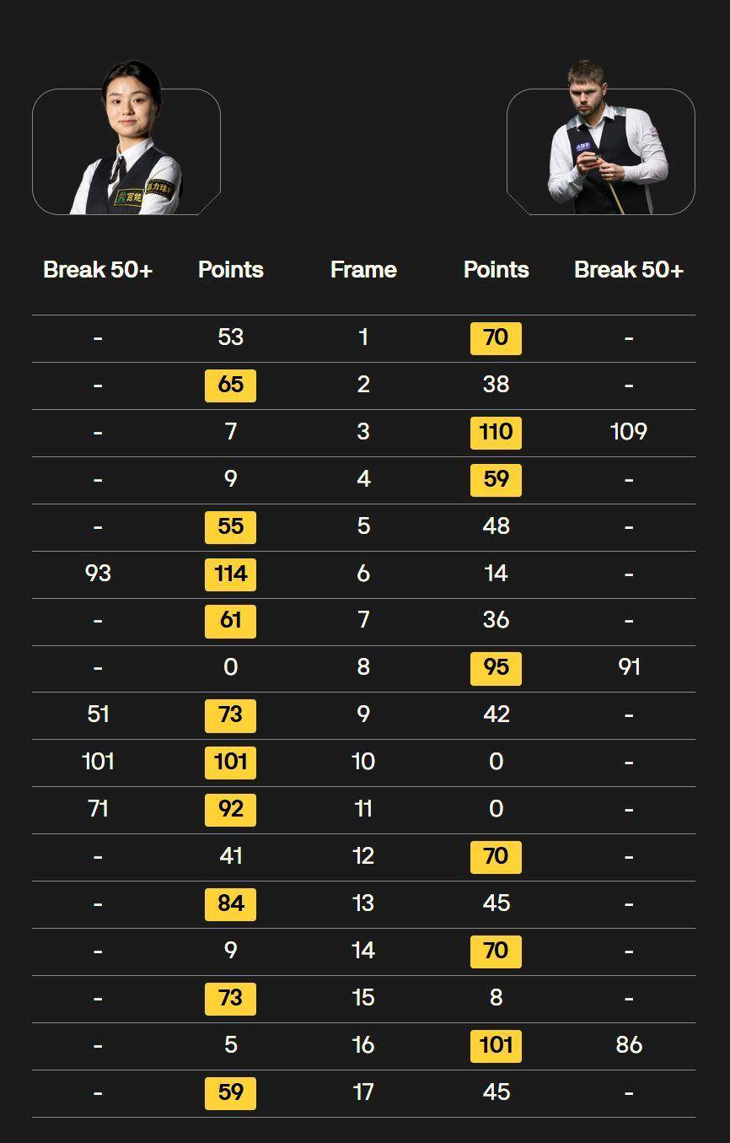Click frame number 17 in the Frame column

[363, 1092]
